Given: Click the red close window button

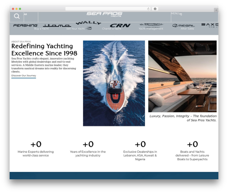Looking at the screenshot, I should pyautogui.click(x=13, y=9).
